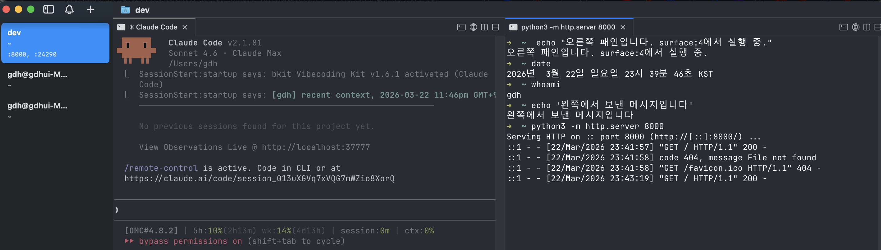881x250 pixels.
Task: Open new terminal in left pane
Action: point(461,27)
